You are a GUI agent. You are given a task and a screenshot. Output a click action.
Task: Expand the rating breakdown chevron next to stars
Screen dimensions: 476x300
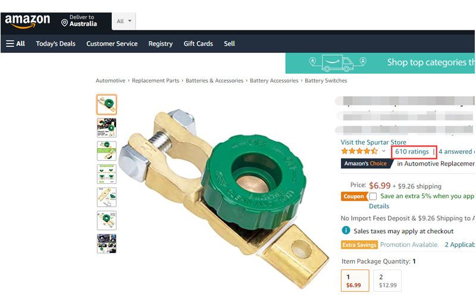point(384,151)
